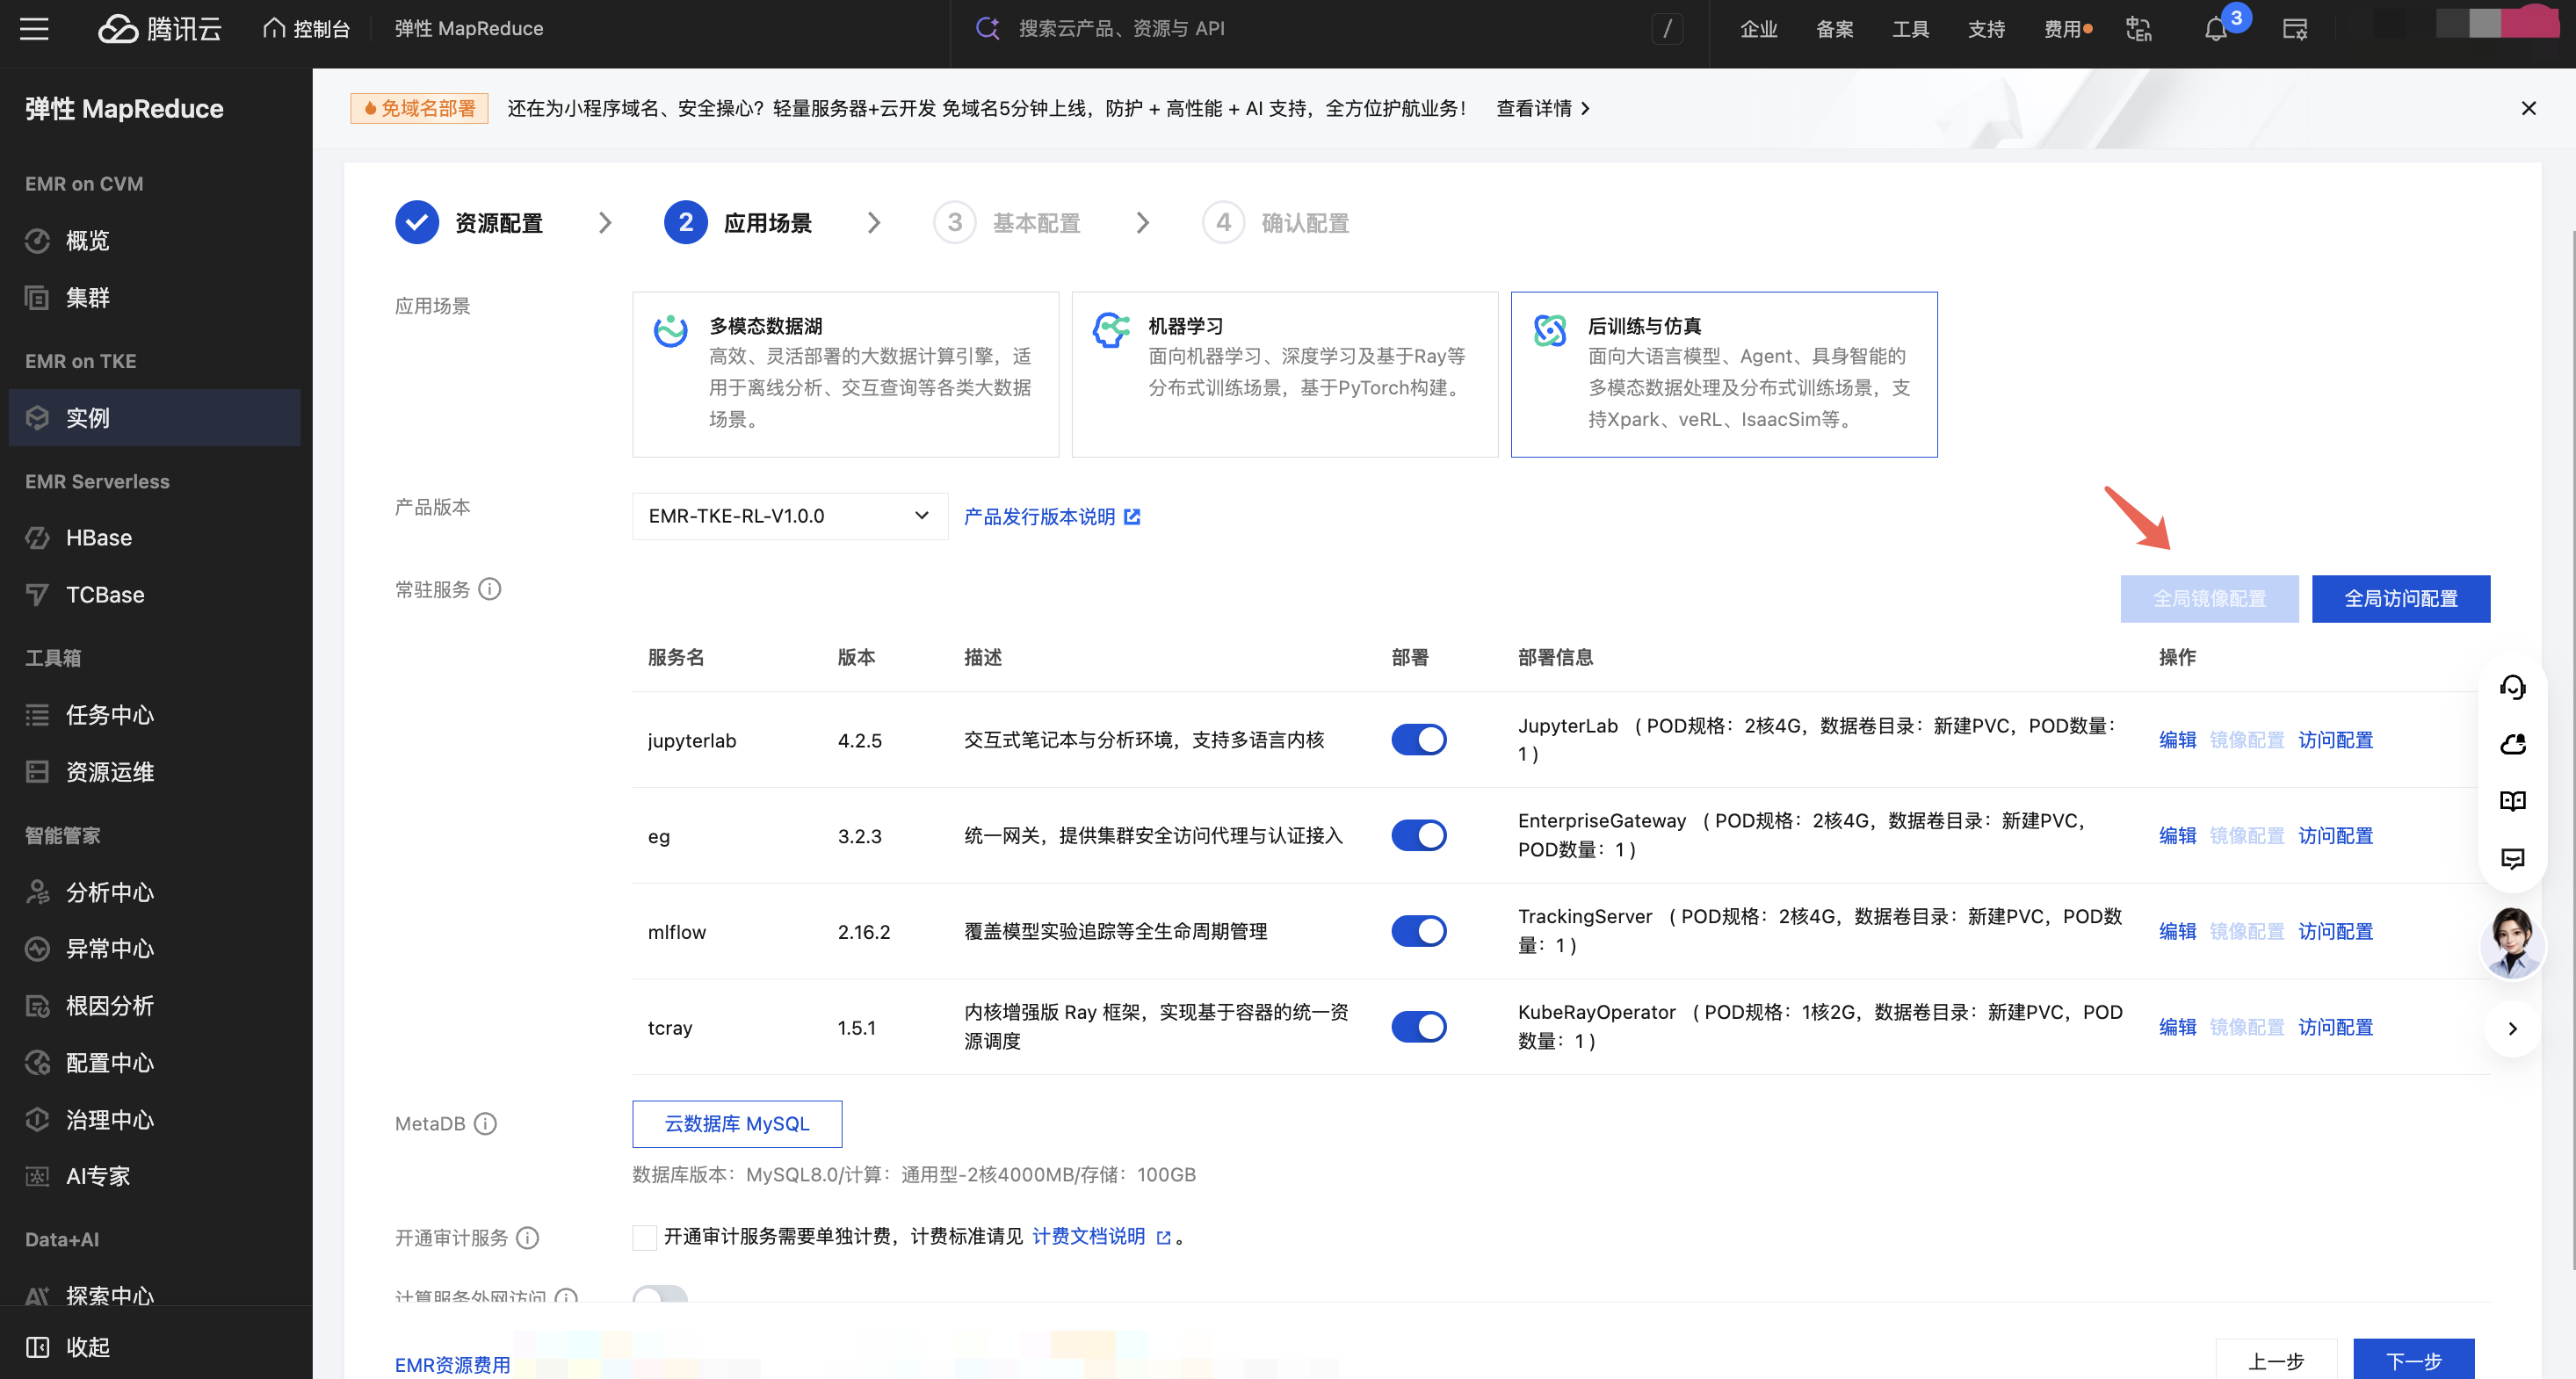Viewport: 2576px width, 1379px height.
Task: Open the 费用 menu
Action: coord(2067,29)
